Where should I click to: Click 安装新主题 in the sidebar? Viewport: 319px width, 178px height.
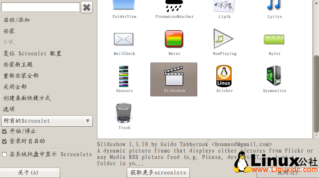[x=18, y=65]
